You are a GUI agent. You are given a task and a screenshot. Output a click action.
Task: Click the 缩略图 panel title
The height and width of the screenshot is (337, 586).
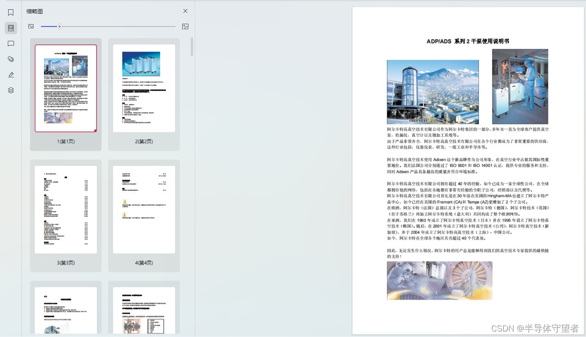point(35,11)
